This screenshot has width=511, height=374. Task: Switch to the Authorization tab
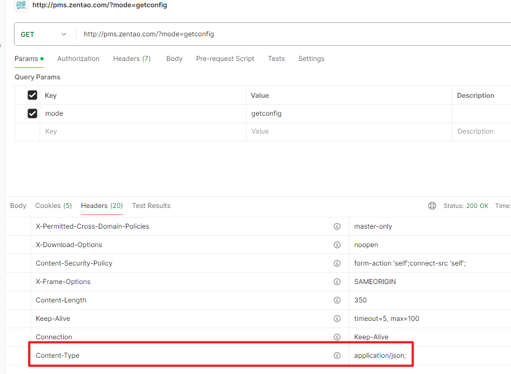click(x=78, y=59)
